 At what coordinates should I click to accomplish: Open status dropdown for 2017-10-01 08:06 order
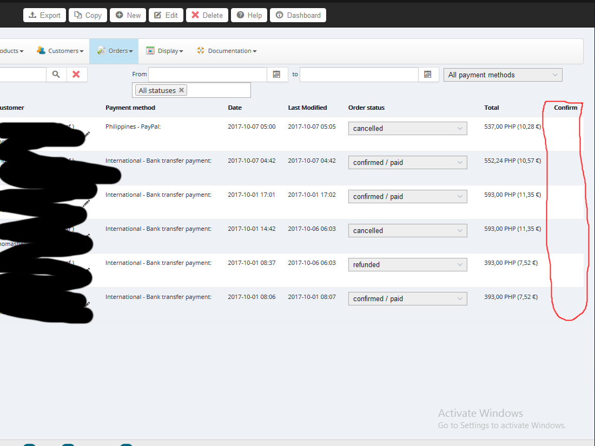click(x=407, y=299)
